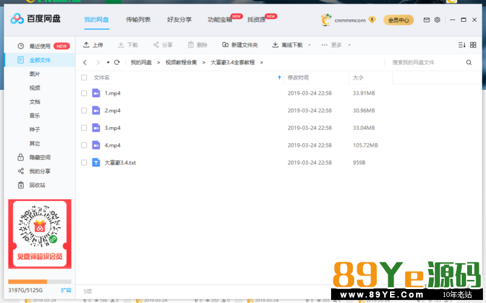Tick the checkbox for 大富豪3.4.txt

tap(84, 163)
